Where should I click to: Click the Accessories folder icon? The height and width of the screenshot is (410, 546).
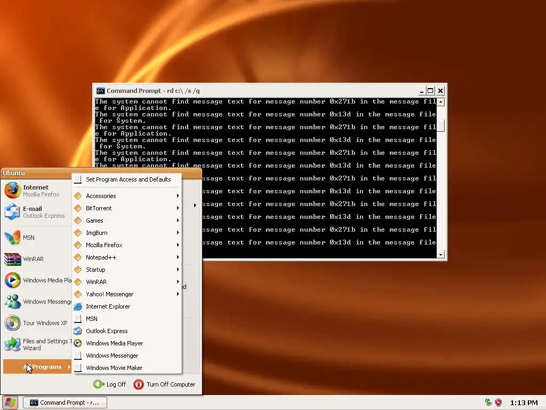[x=78, y=196]
